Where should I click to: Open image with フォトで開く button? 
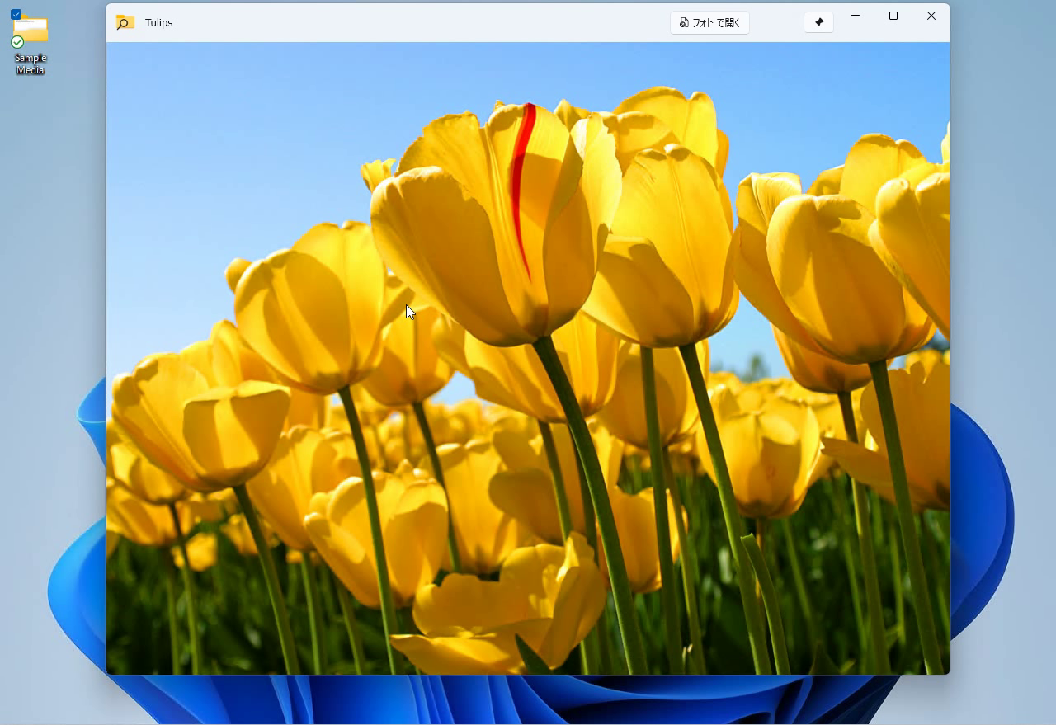pyautogui.click(x=709, y=22)
